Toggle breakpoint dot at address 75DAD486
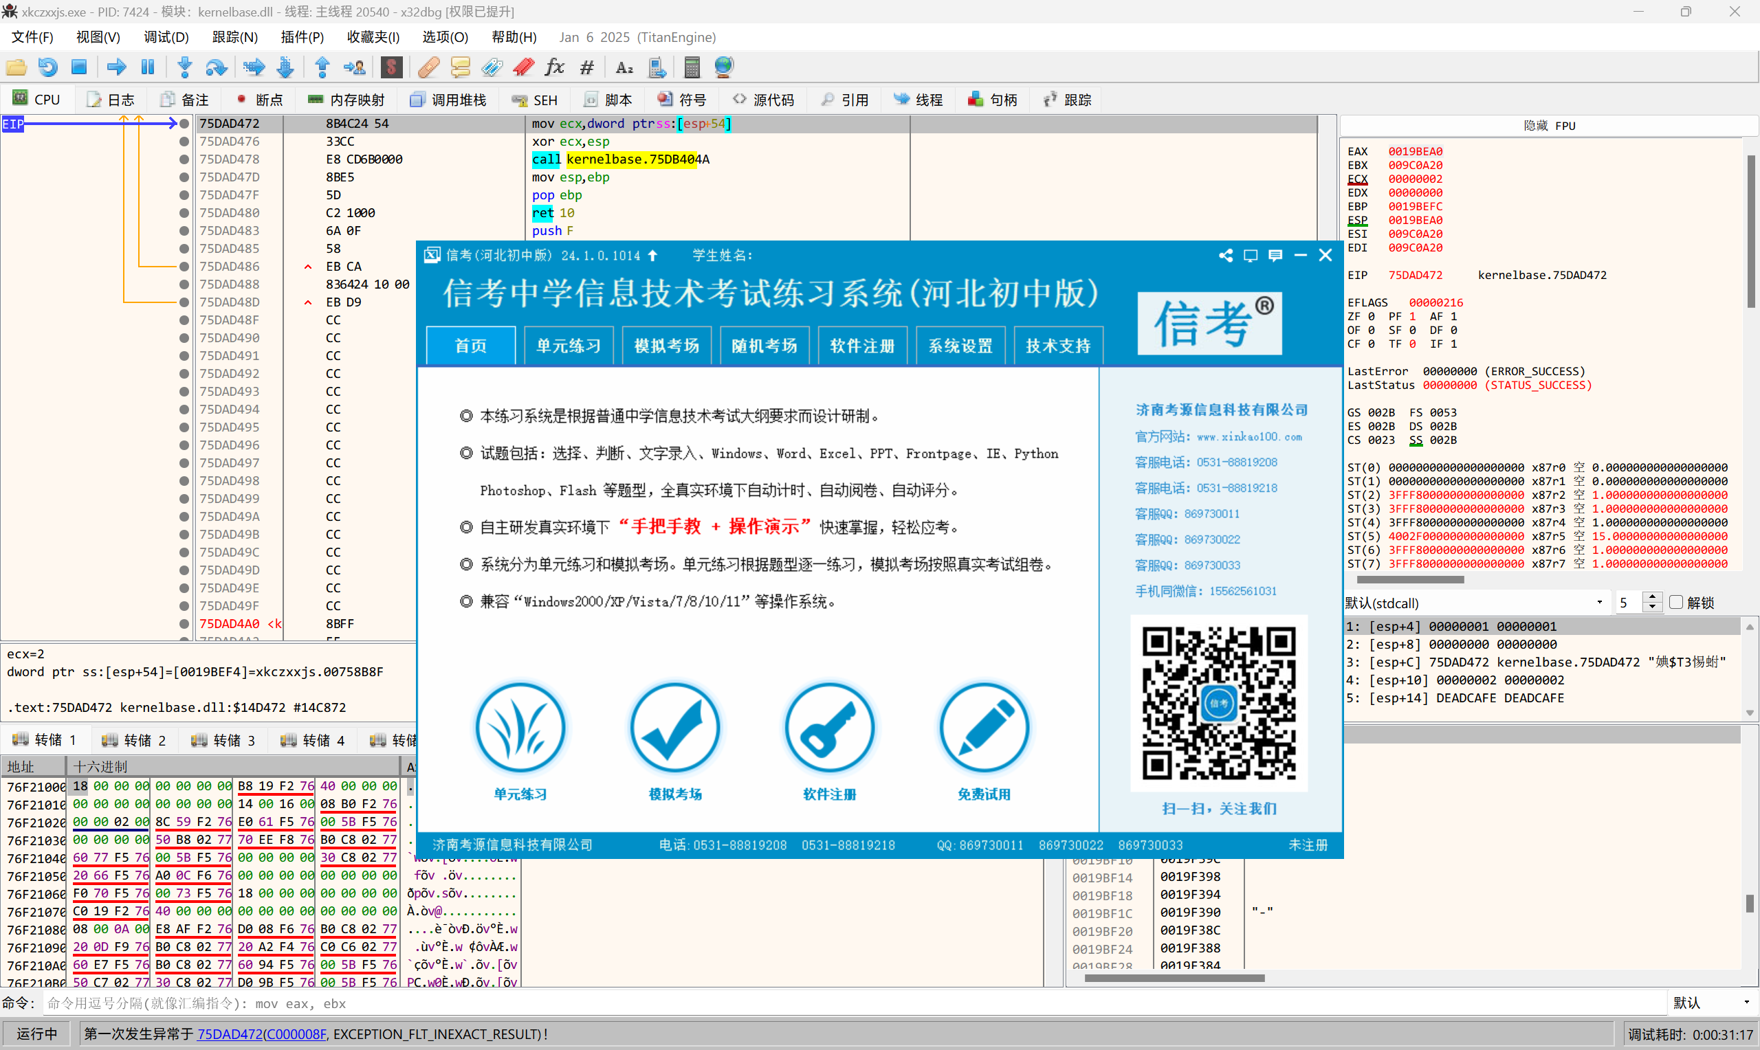Image resolution: width=1760 pixels, height=1050 pixels. coord(184,267)
